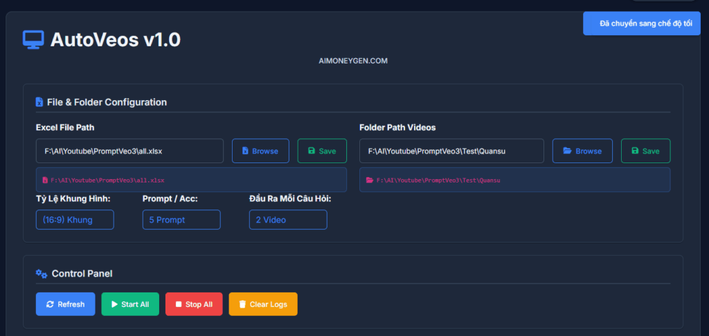Open the Tỷ Lệ Khung Hình dropdown
Image resolution: width=709 pixels, height=336 pixels.
(75, 220)
